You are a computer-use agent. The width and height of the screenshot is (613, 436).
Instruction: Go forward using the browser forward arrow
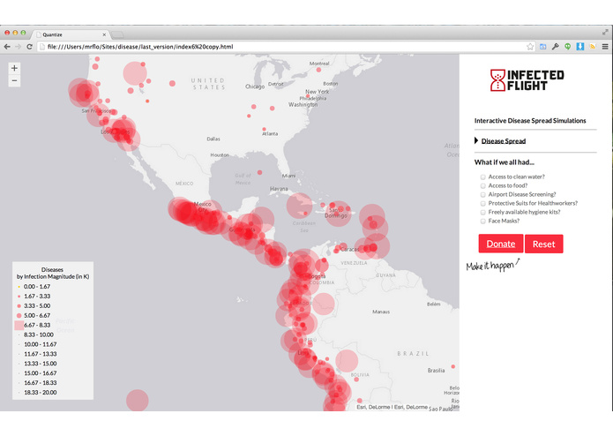(x=18, y=47)
